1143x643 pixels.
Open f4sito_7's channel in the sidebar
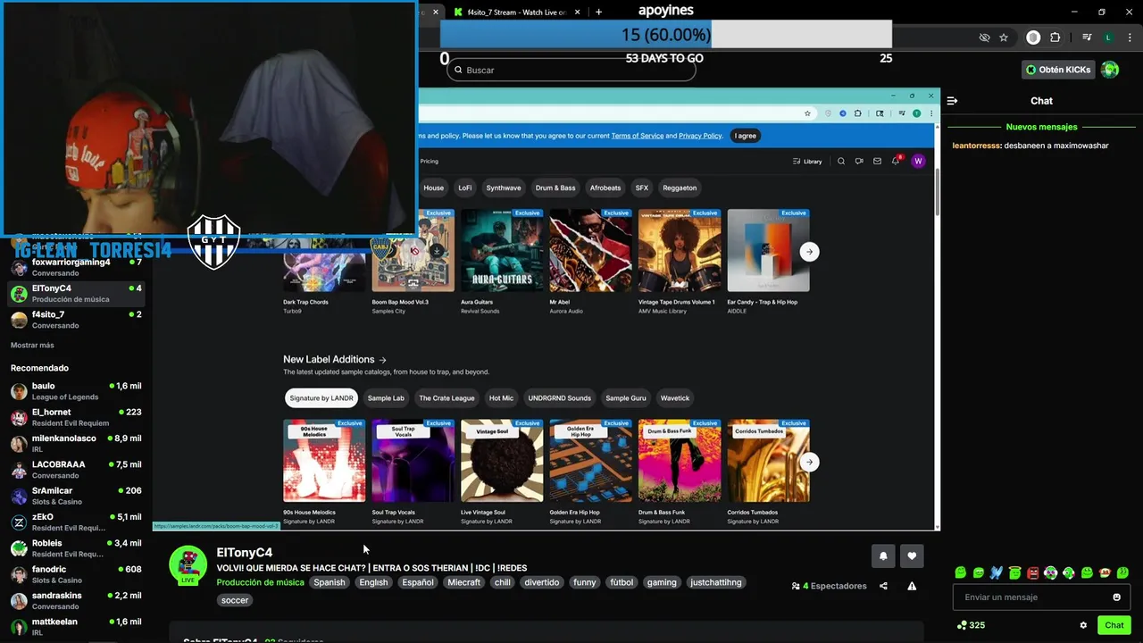(x=76, y=320)
